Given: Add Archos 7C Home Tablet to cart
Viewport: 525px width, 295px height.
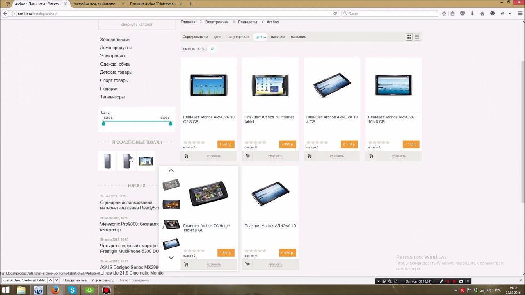Looking at the screenshot, I should pyautogui.click(x=186, y=265).
